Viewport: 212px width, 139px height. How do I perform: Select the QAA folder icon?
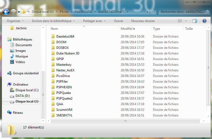[53, 104]
